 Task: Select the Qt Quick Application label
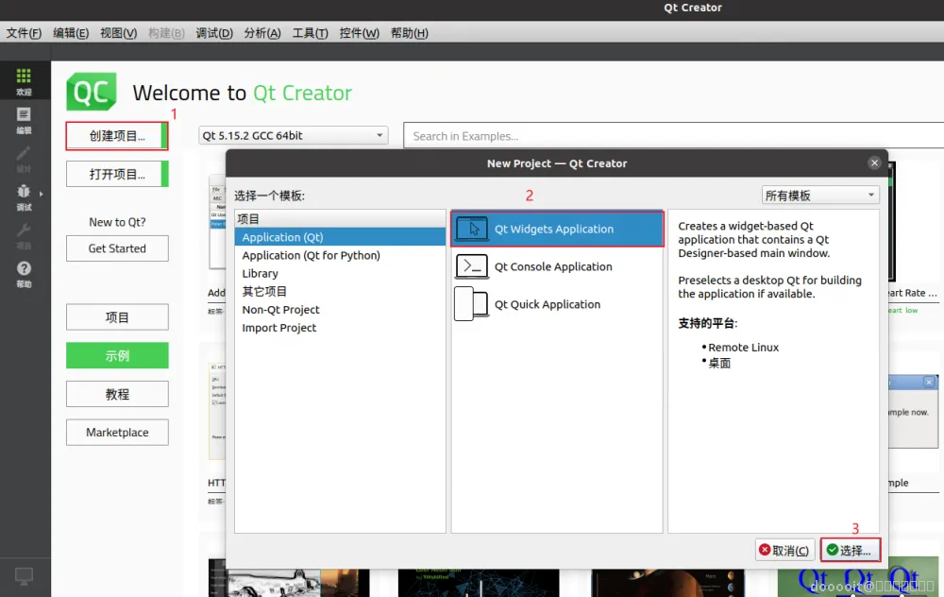(548, 303)
